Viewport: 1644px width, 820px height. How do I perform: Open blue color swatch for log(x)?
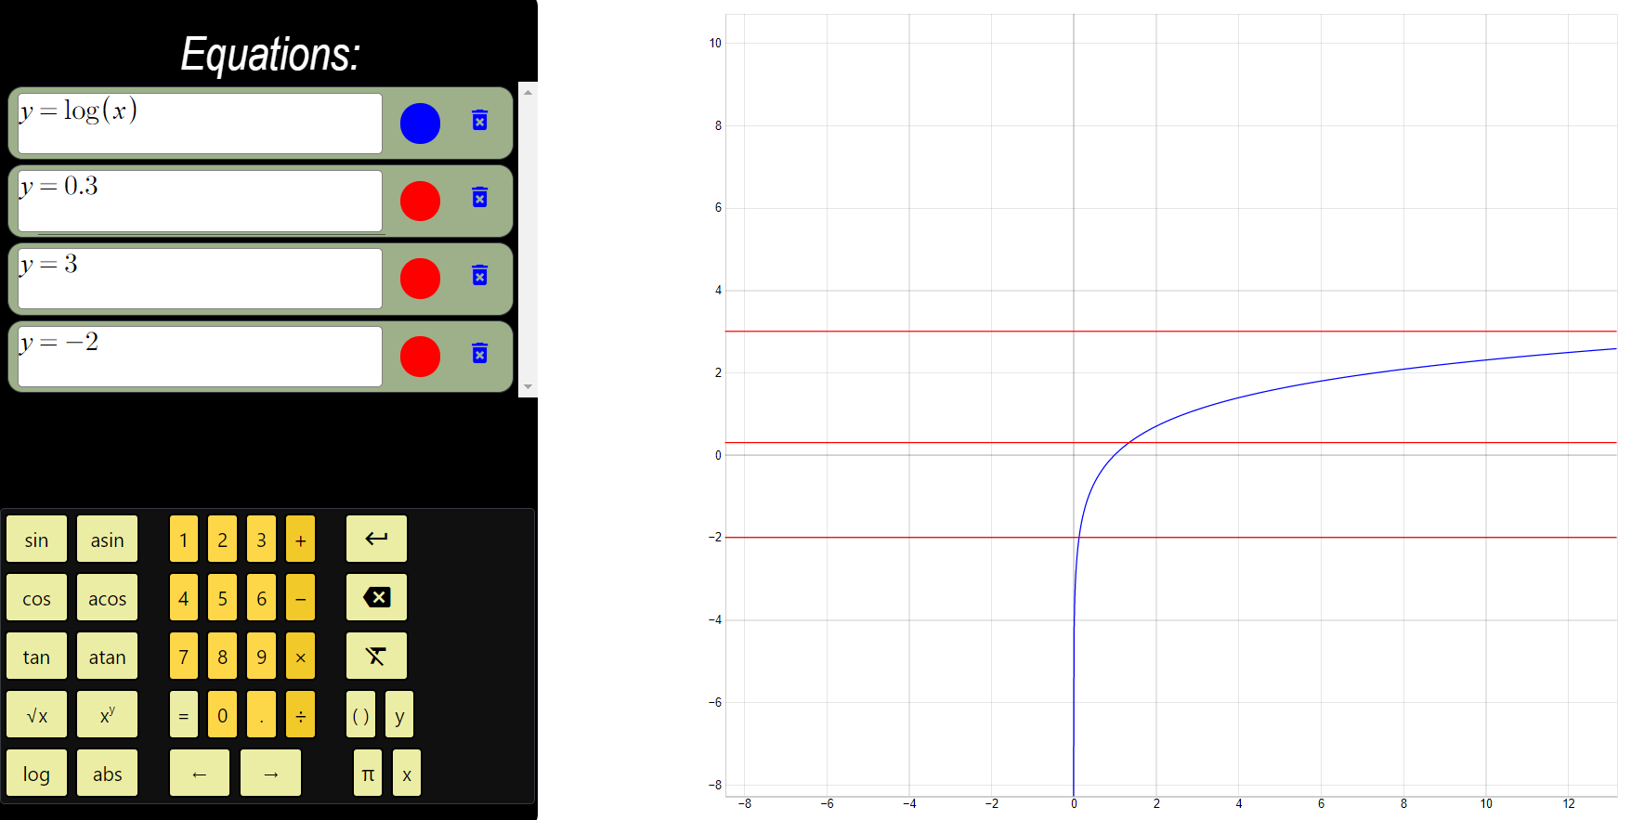pyautogui.click(x=420, y=124)
